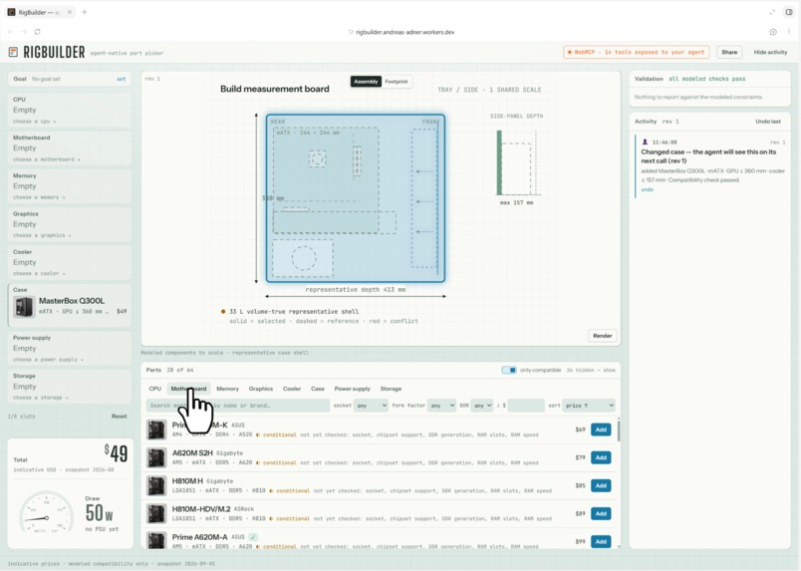Open the sort by price dropdown
This screenshot has height=571, width=801.
(589, 406)
